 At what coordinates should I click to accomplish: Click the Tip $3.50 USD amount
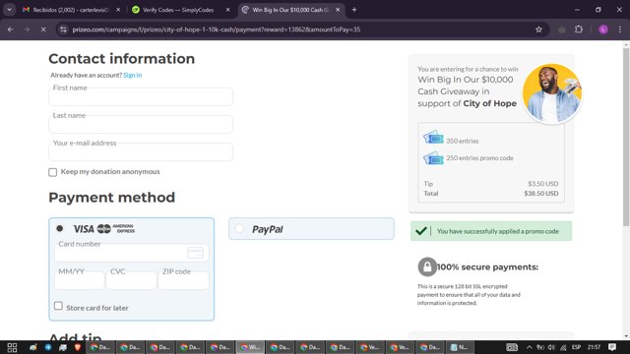[x=542, y=184]
